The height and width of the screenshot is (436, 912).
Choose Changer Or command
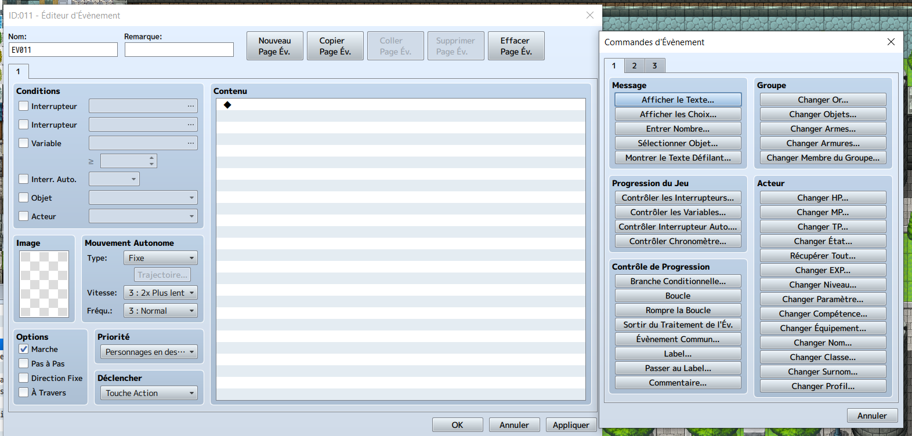[823, 100]
